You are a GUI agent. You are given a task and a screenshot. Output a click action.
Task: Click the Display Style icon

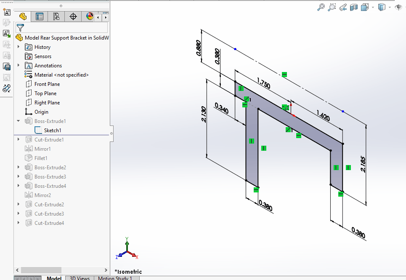click(381, 7)
